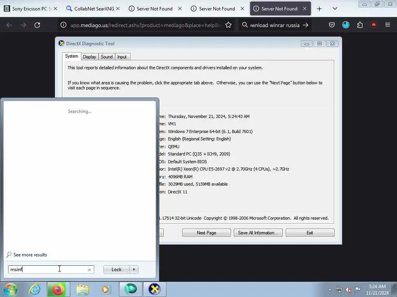
Task: Open the blue circular profile icon
Action: (x=345, y=25)
